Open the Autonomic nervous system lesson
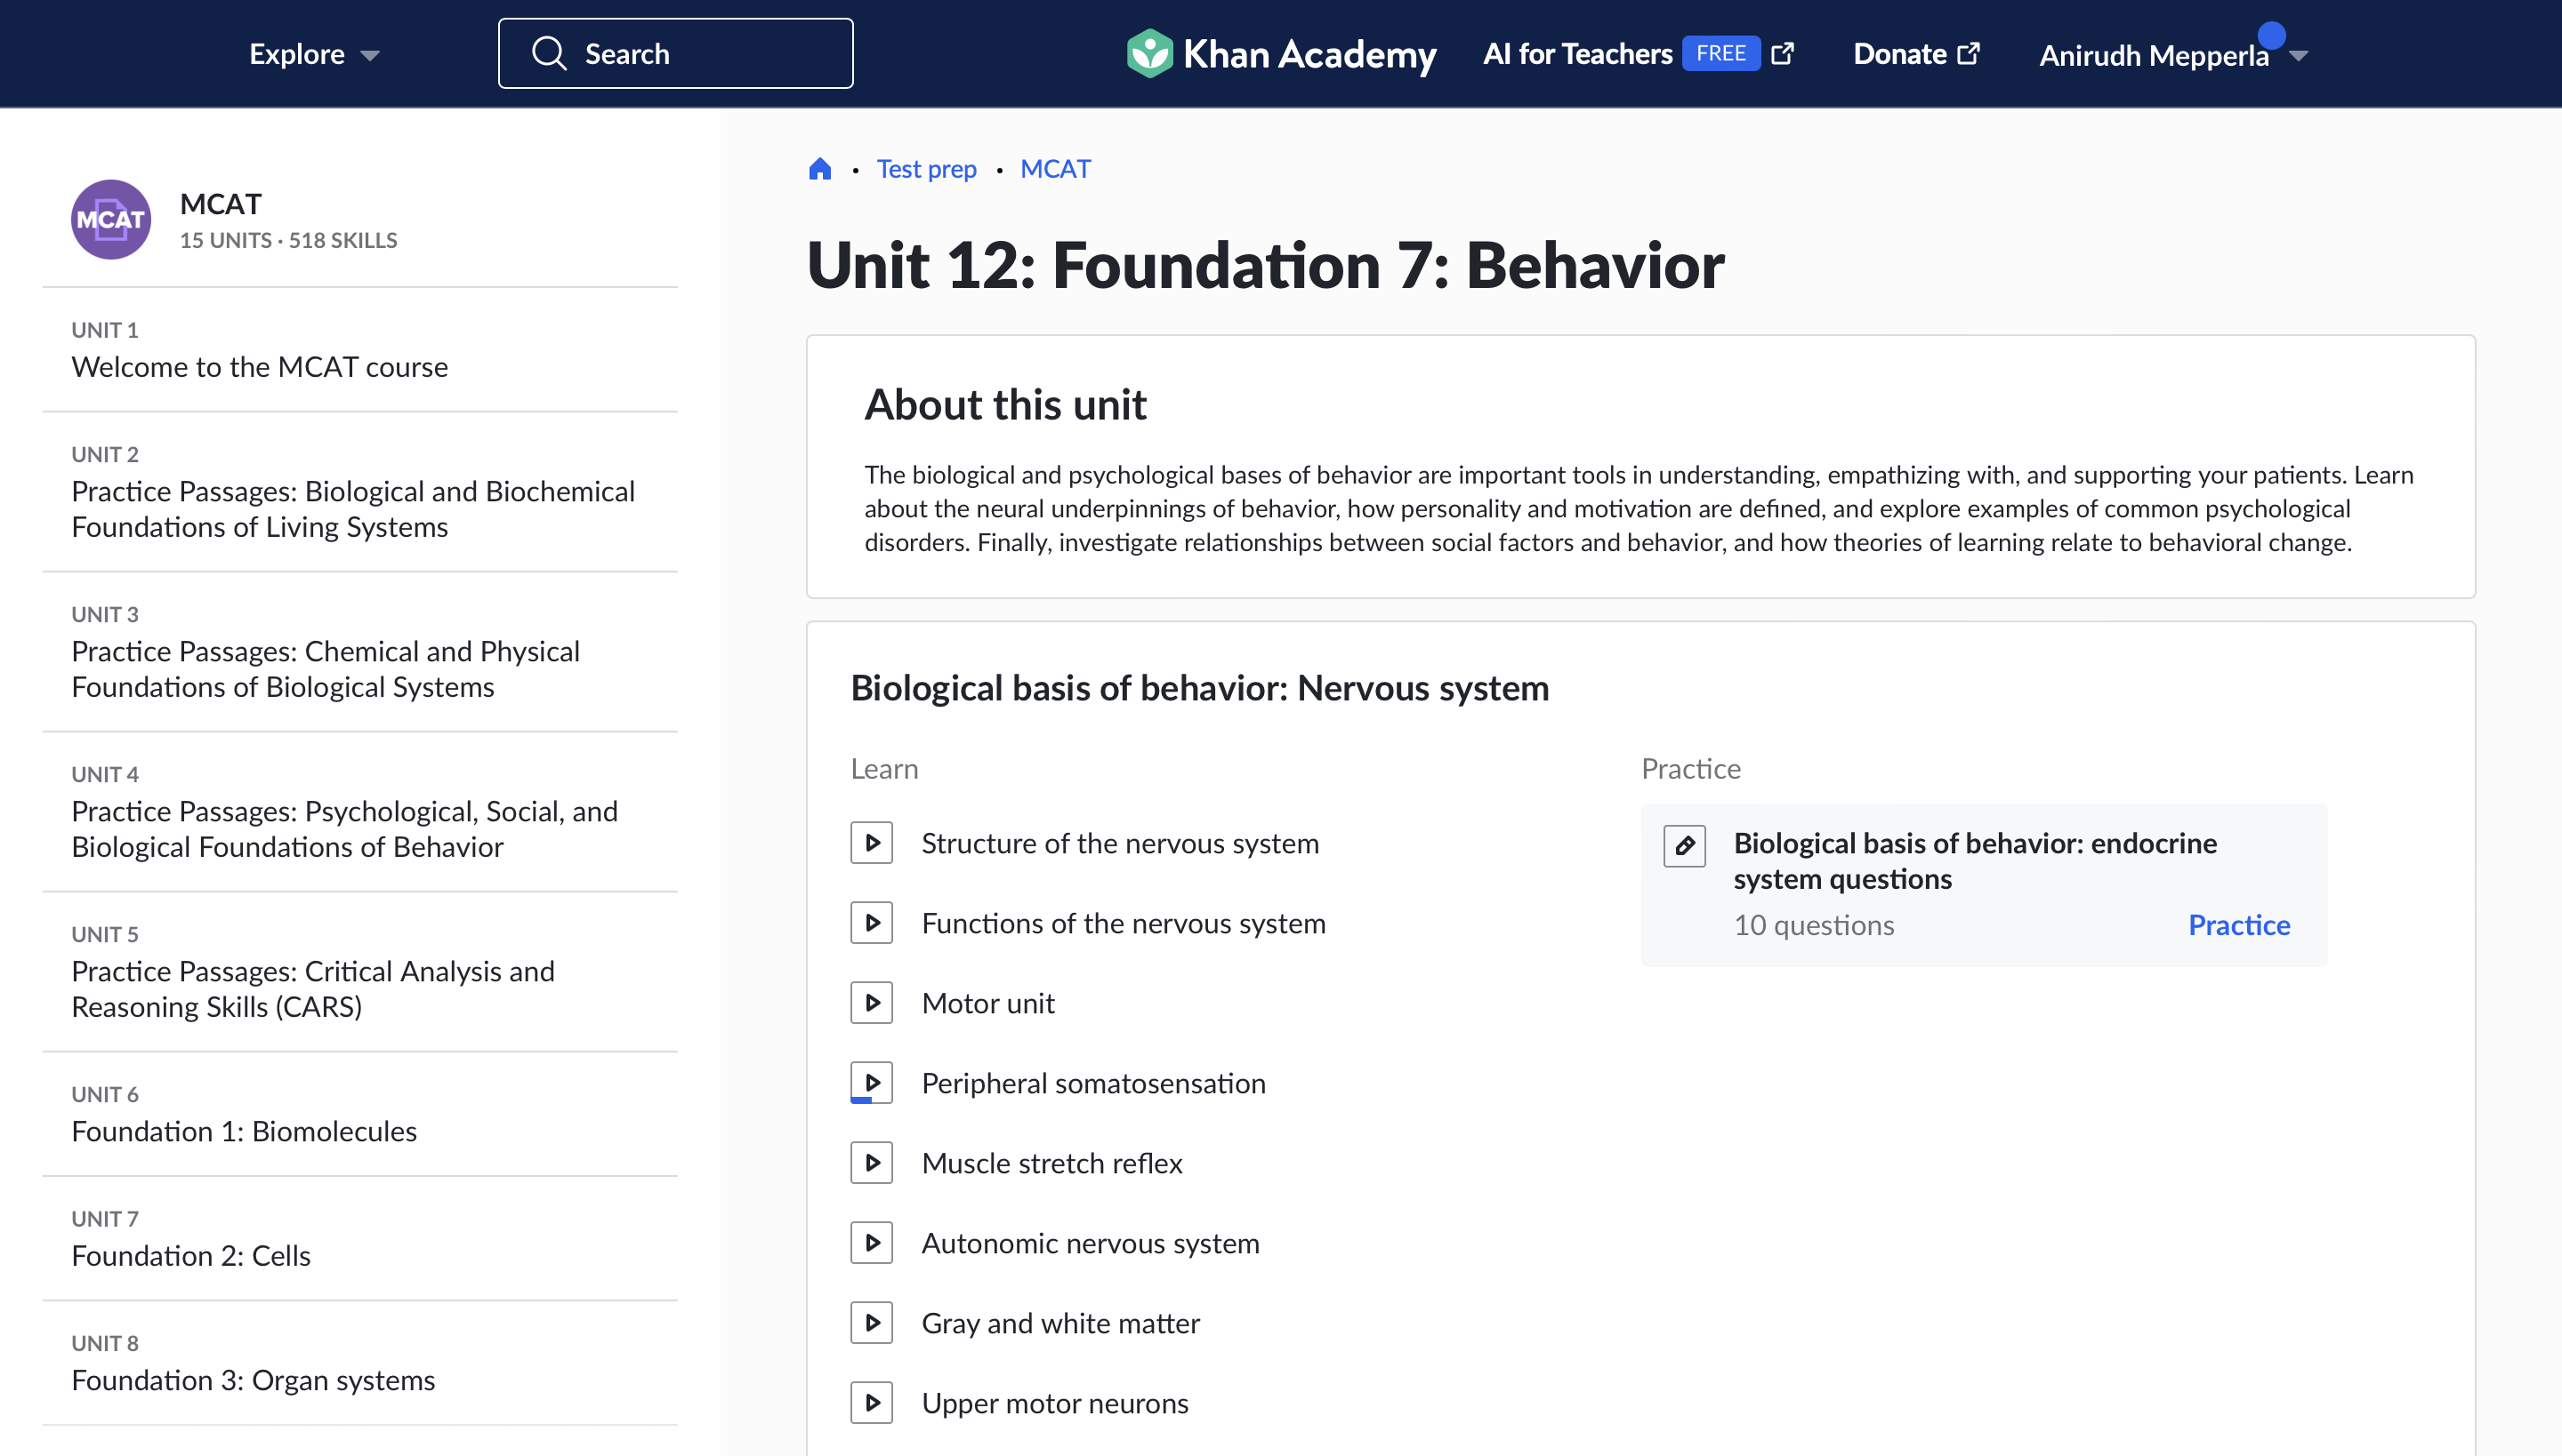 [1090, 1243]
